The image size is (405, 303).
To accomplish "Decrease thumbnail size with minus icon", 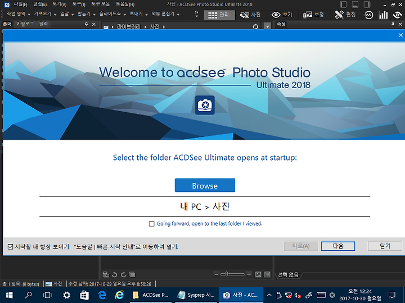I will (217, 274).
